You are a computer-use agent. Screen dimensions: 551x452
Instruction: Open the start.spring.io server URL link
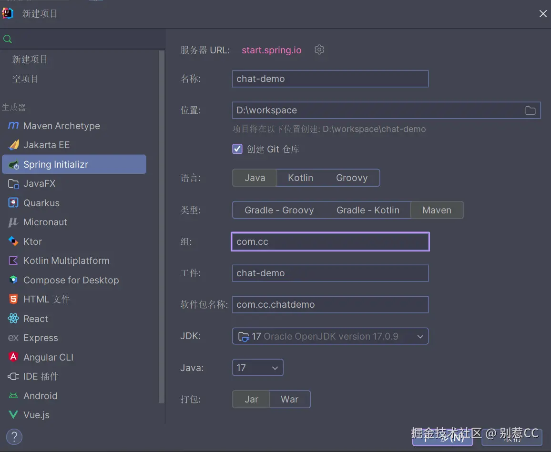[x=271, y=50]
